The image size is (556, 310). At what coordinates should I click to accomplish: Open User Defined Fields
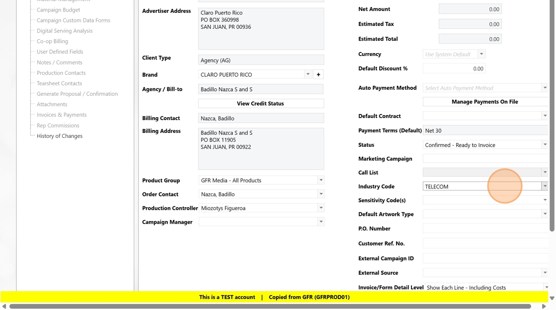tap(60, 52)
